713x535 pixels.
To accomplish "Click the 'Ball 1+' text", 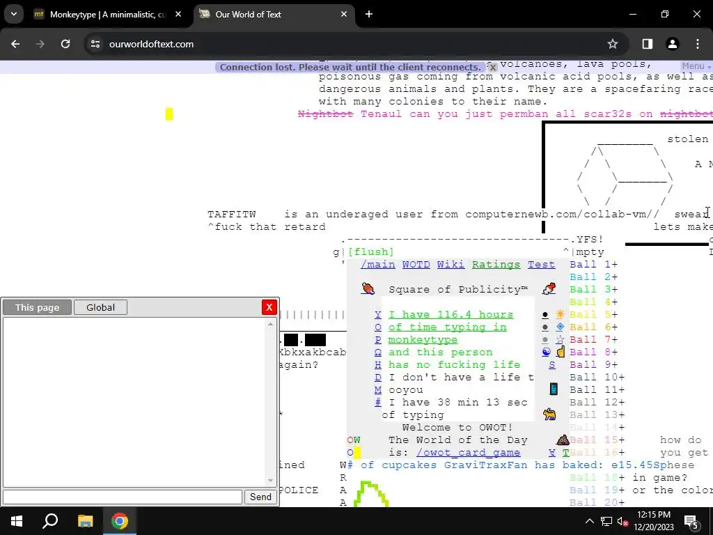I will coord(593,264).
